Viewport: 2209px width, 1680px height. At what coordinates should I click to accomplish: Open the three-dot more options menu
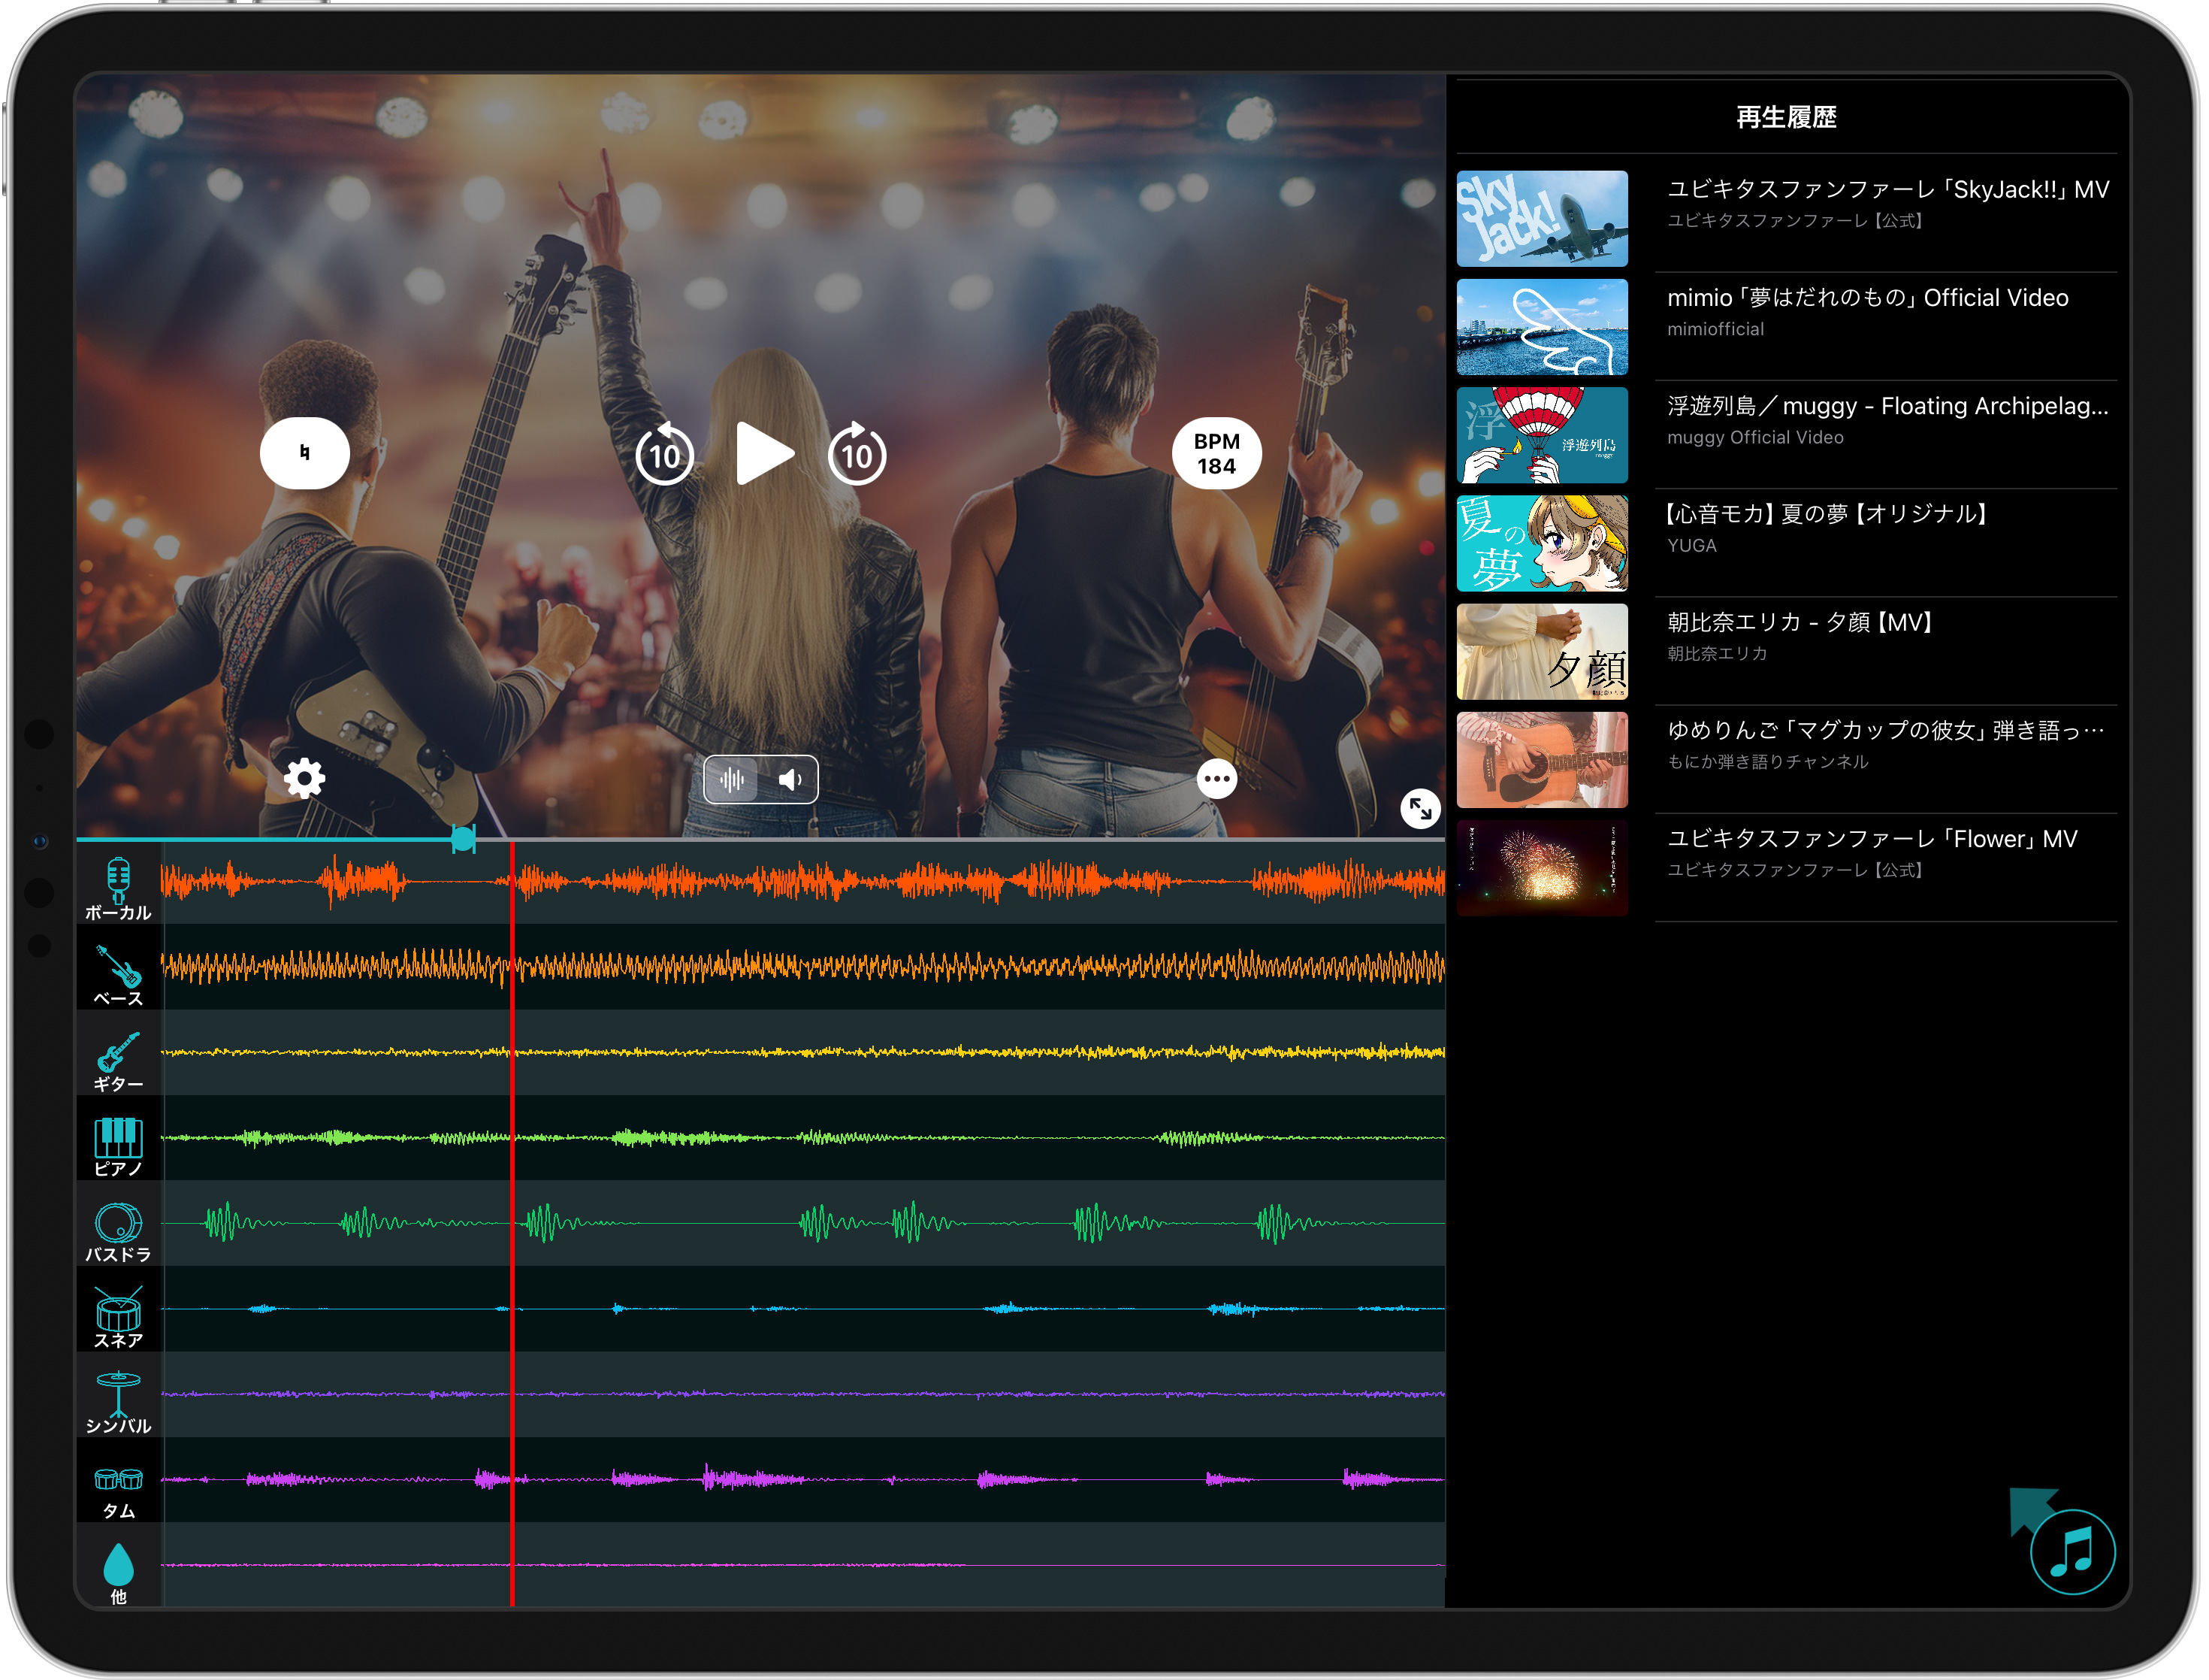(1216, 779)
